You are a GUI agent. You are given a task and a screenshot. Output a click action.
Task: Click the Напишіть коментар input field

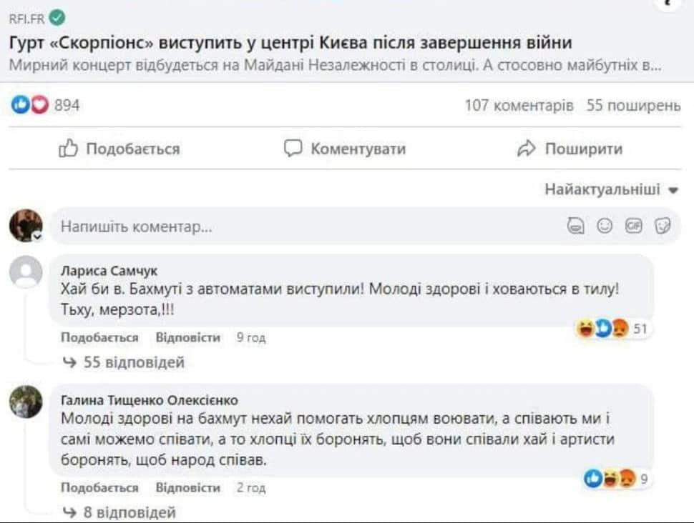[286, 227]
